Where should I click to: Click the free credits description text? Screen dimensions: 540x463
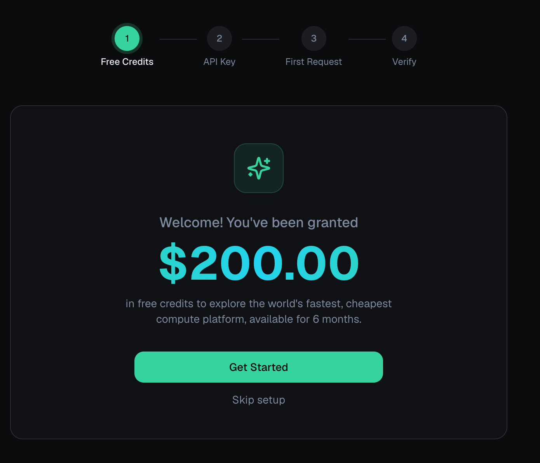point(259,311)
